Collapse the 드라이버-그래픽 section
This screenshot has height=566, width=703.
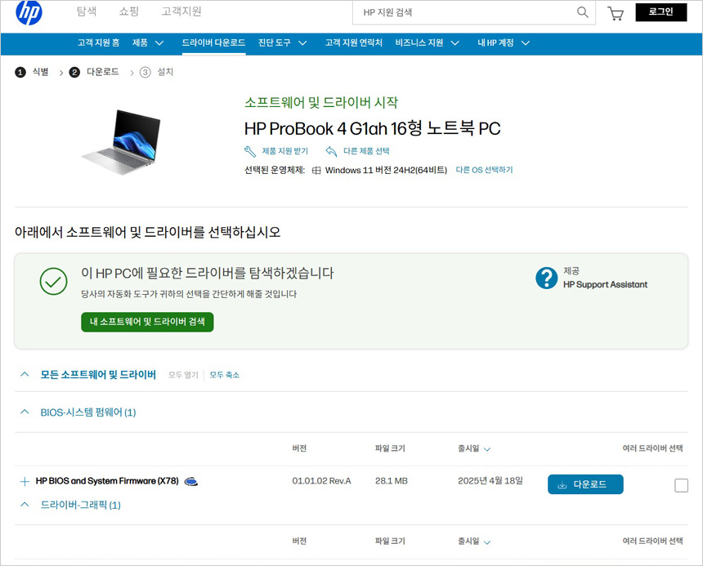pos(25,505)
